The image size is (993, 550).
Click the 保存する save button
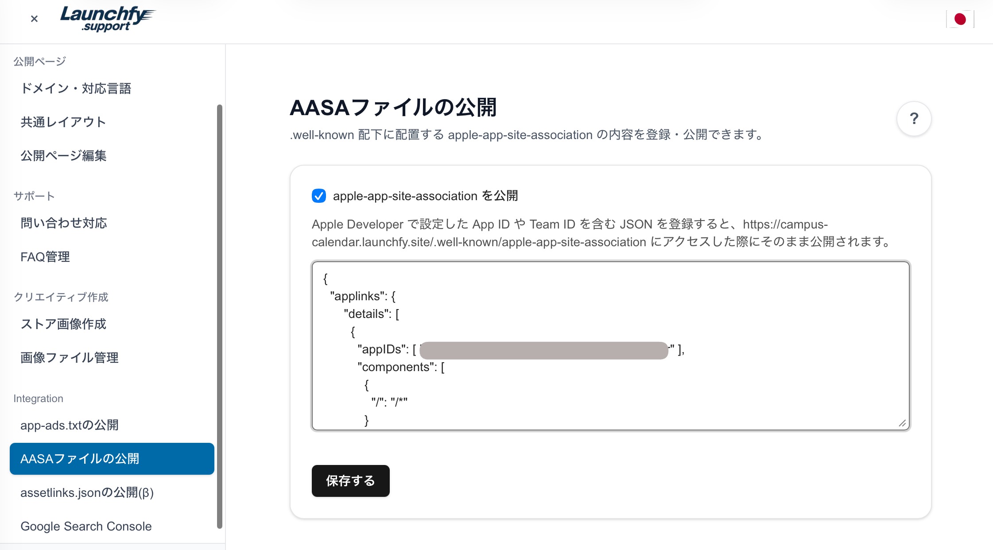(x=350, y=481)
